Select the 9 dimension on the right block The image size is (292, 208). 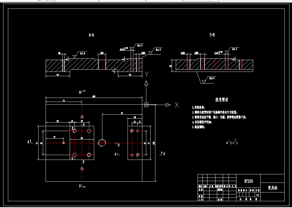140,122
